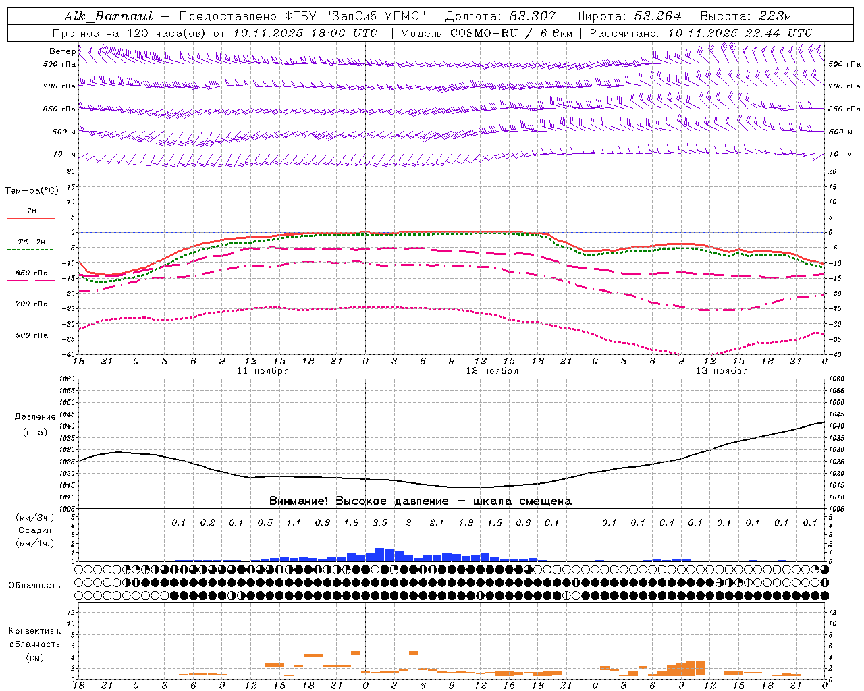
Task: Click the Td 2м dew point legend entry
Action: pos(31,244)
